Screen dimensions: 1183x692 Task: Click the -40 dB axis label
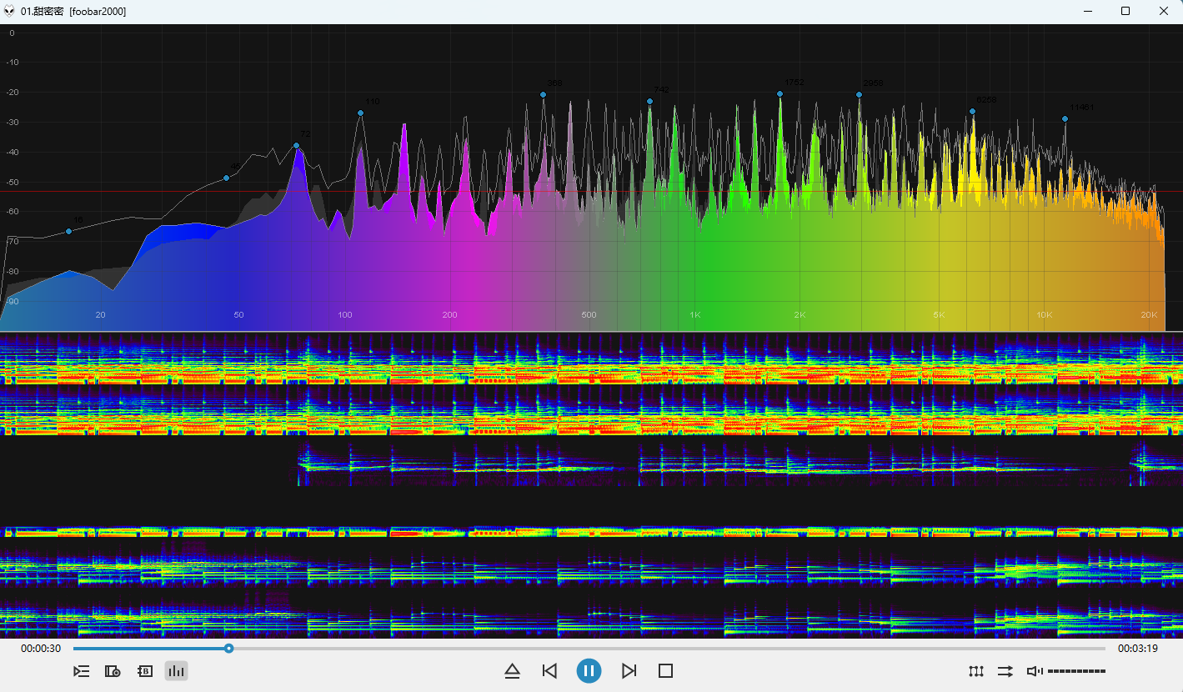point(13,153)
